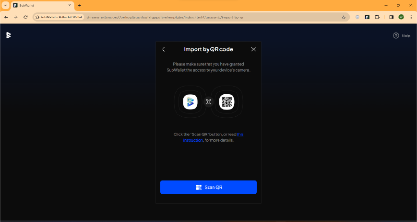Viewport: 417px width, 222px height.
Task: Click the scan frame icon between the logos
Action: tap(208, 102)
